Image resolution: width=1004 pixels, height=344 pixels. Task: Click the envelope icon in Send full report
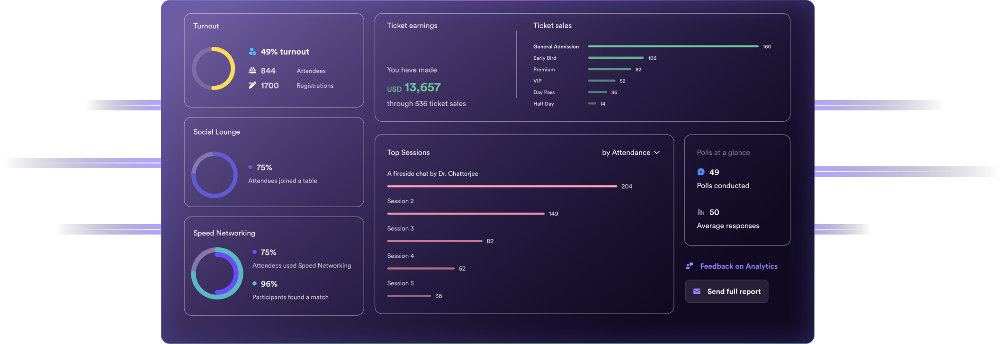tap(697, 291)
